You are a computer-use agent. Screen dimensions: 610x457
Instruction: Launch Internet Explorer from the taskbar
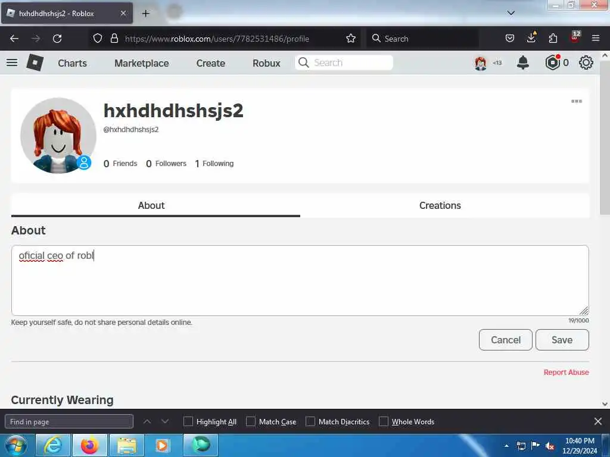click(53, 445)
